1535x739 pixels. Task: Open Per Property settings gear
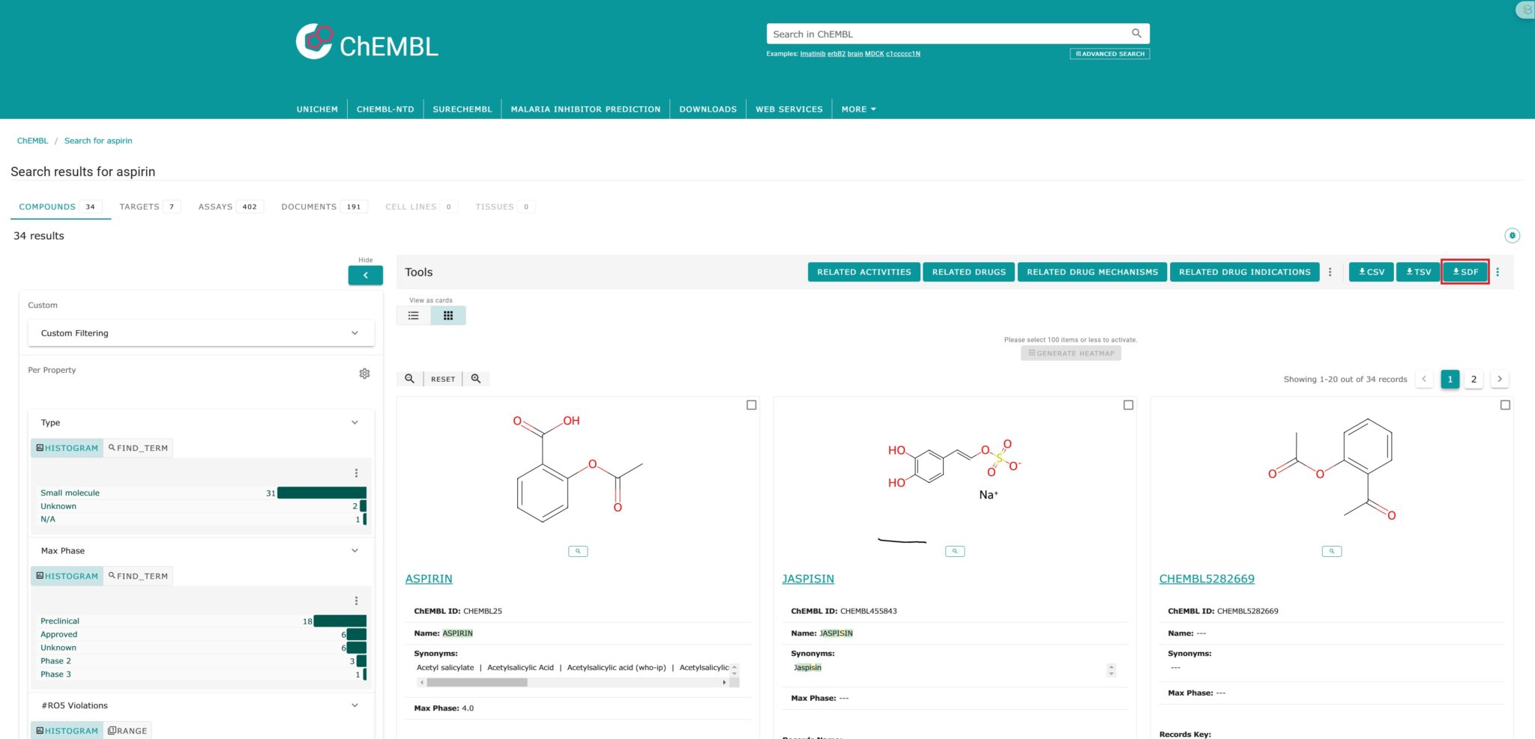click(x=364, y=374)
